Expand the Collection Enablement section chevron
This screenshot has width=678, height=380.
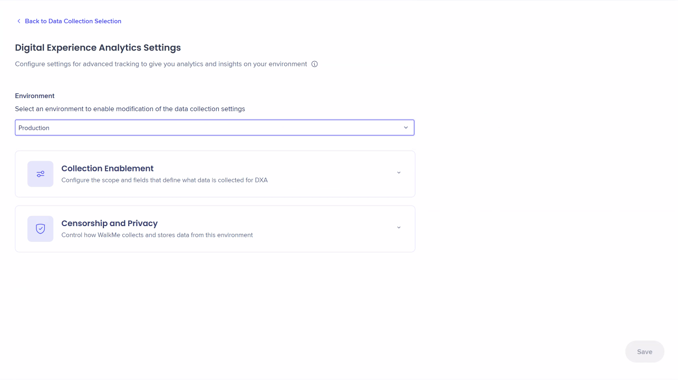point(399,173)
